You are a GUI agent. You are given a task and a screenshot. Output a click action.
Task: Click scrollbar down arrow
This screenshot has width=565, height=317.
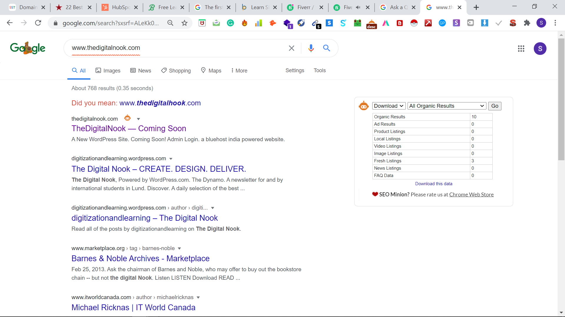point(561,313)
